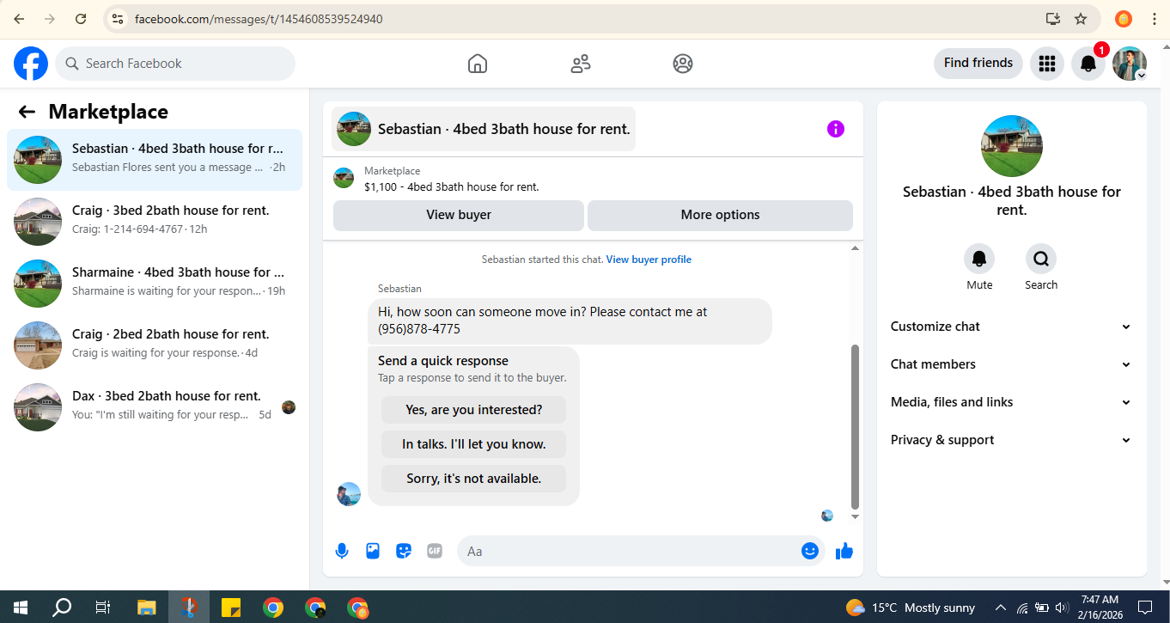This screenshot has height=623, width=1170.
Task: Click the View buyer button
Action: tap(459, 215)
